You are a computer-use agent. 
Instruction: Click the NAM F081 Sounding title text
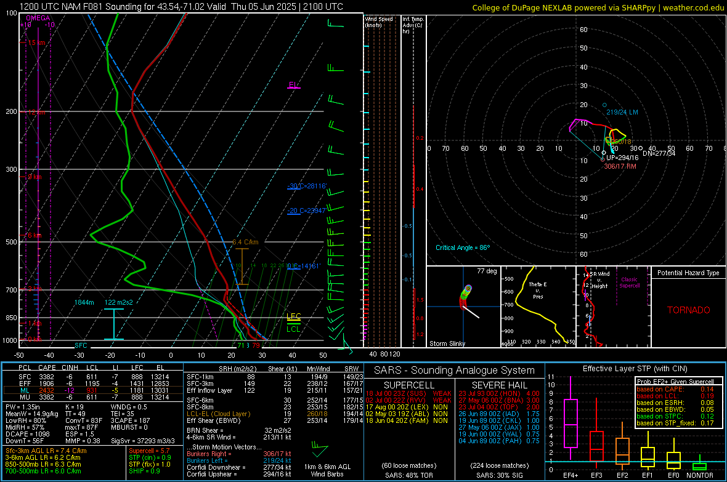(x=181, y=7)
